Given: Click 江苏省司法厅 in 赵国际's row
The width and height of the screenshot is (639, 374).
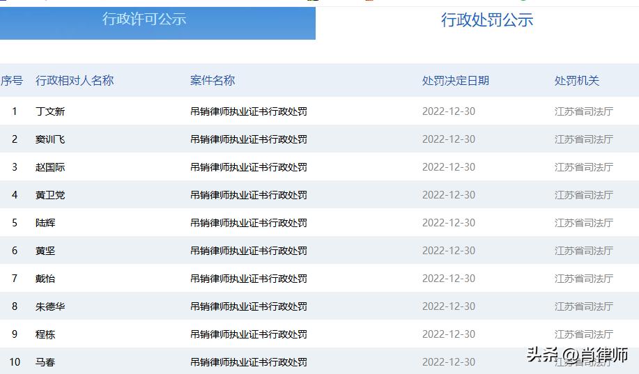Looking at the screenshot, I should (x=583, y=167).
